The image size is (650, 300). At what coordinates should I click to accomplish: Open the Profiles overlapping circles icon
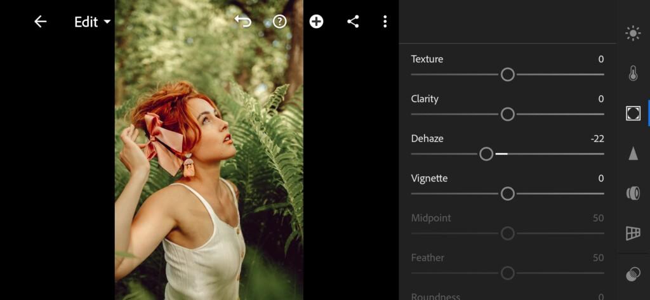click(x=633, y=274)
